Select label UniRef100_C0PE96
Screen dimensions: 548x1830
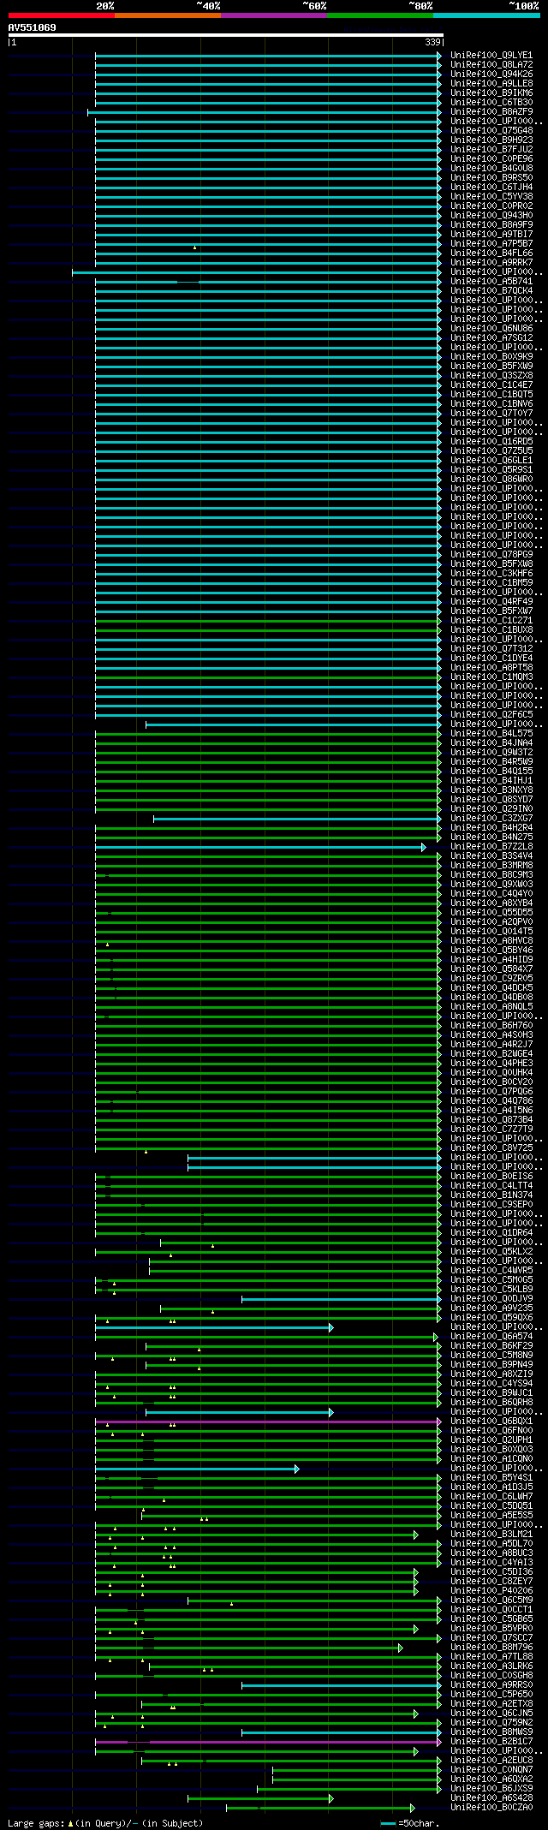(x=491, y=159)
